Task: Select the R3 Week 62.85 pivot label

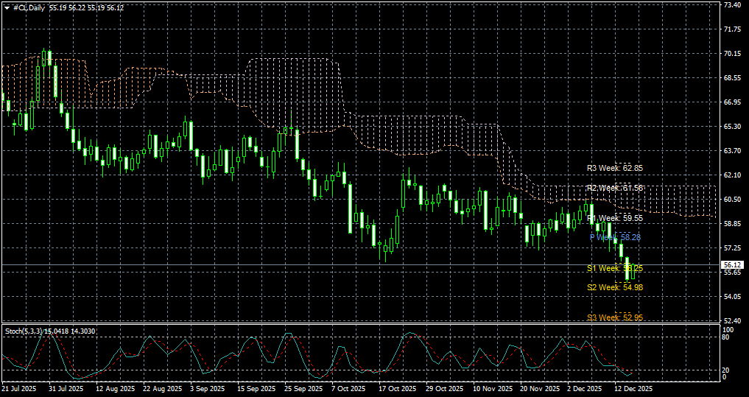Action: (x=615, y=168)
